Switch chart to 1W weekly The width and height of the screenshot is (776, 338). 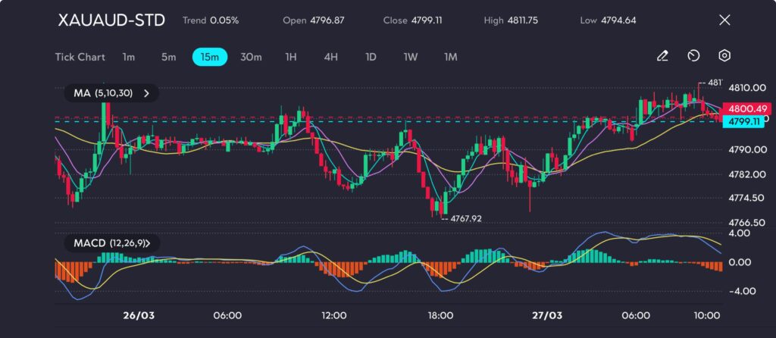point(410,56)
